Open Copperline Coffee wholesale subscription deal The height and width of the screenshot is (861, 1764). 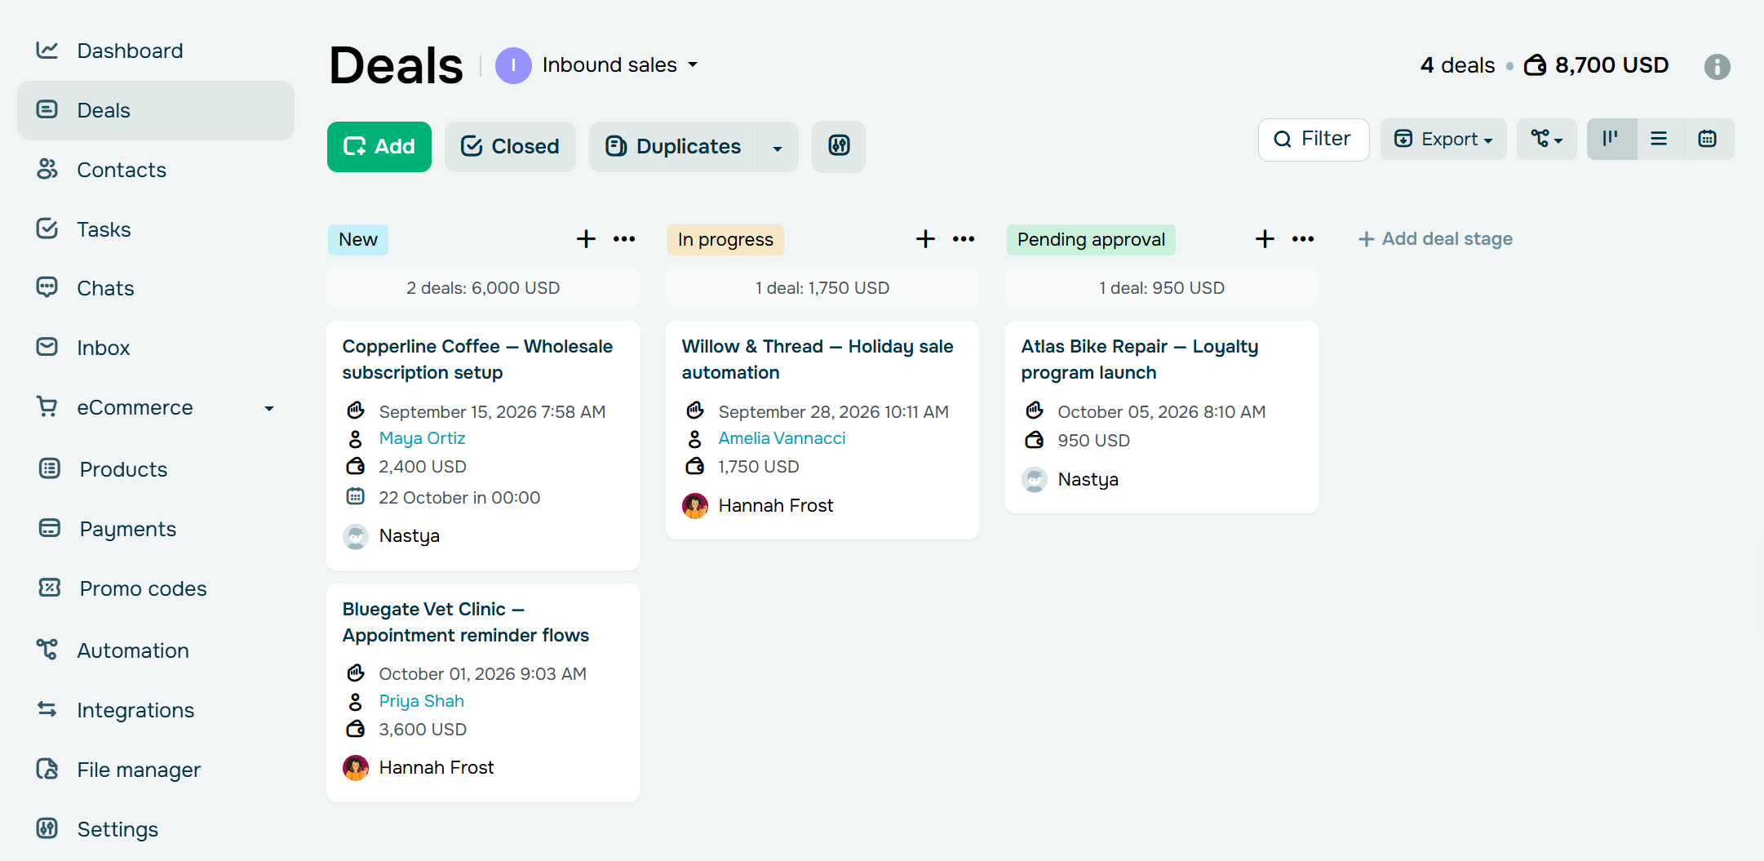[477, 359]
